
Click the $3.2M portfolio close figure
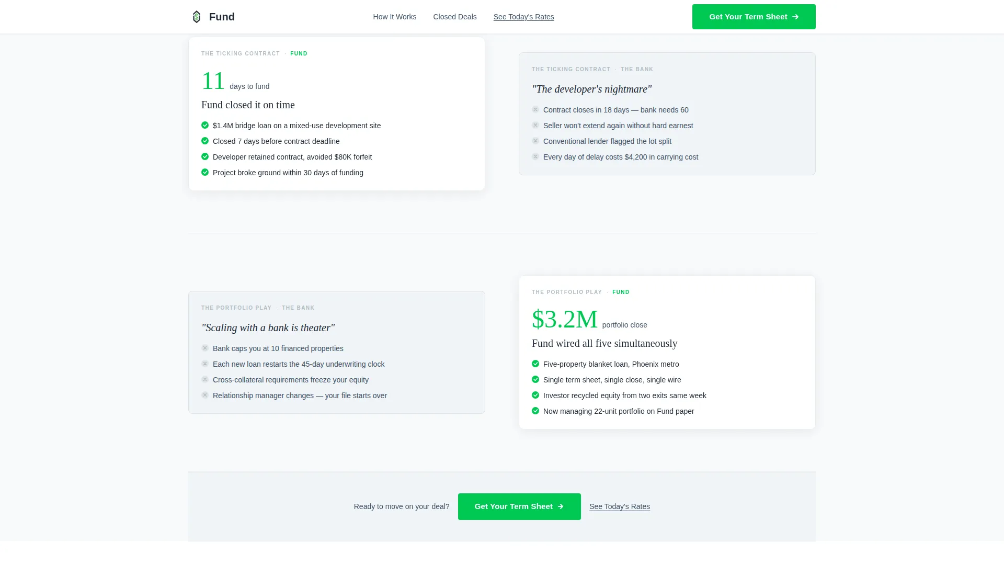565,319
